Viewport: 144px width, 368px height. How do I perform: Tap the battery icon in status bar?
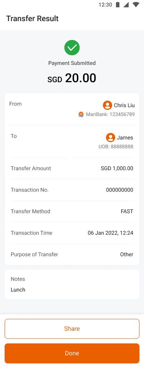pyautogui.click(x=118, y=5)
